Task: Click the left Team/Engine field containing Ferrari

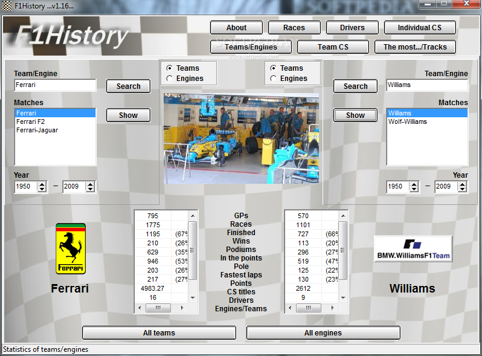Action: 56,85
